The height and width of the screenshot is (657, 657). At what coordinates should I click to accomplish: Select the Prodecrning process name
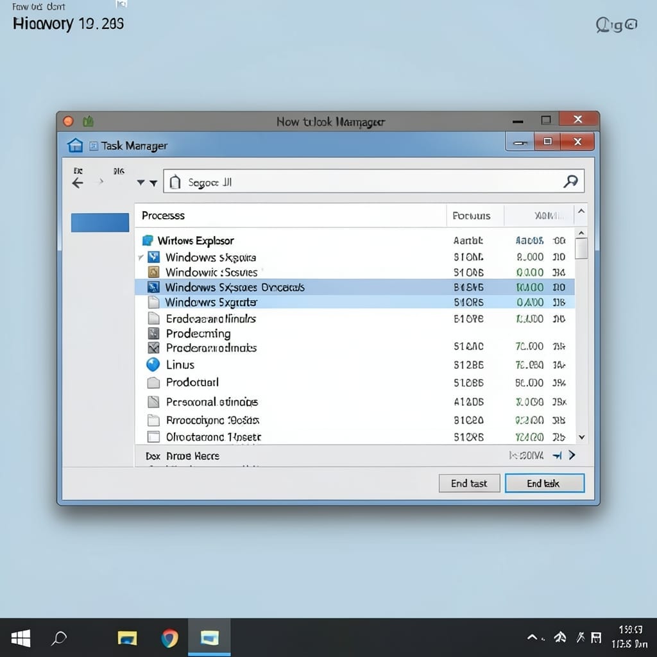tap(198, 334)
